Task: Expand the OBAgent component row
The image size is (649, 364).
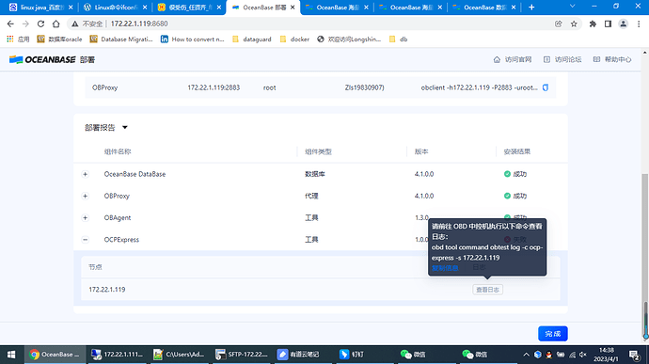Action: pos(86,218)
